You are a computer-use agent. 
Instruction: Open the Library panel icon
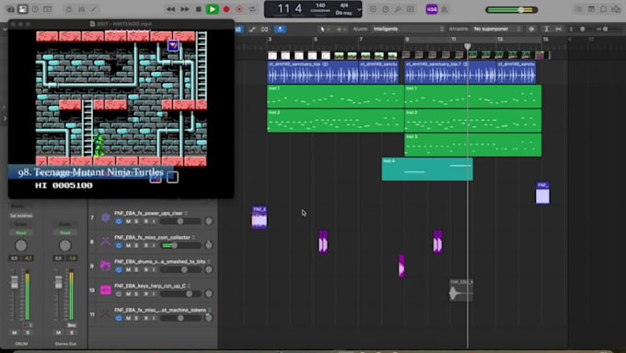click(x=11, y=9)
